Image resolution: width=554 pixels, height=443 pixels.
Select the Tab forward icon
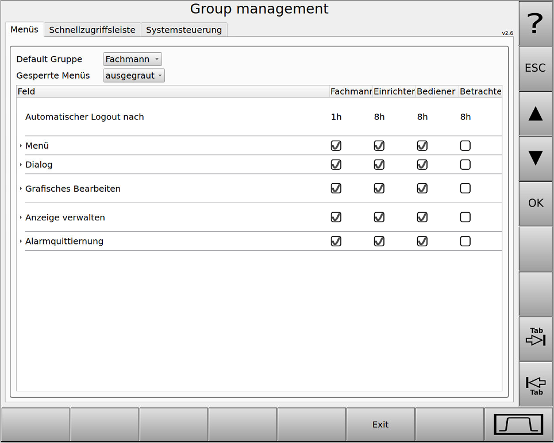point(535,339)
